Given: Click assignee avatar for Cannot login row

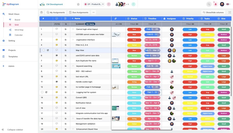Looking at the screenshot, I should (x=172, y=29).
